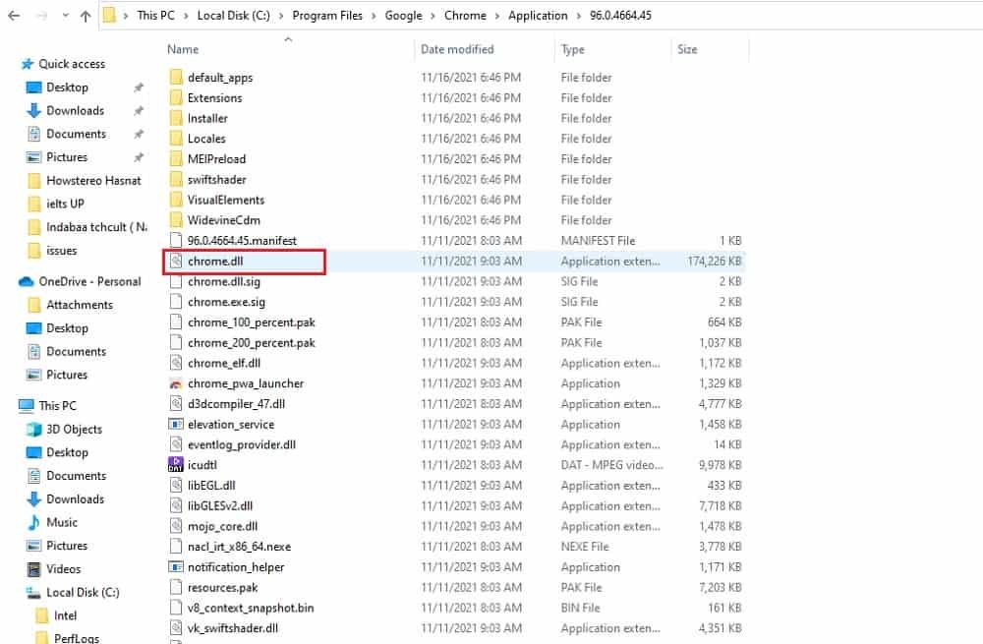Click the Forward navigation arrow
Viewport: 983px width, 644px height.
pos(41,16)
